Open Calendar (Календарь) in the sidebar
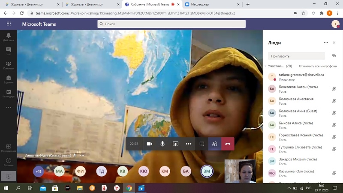This screenshot has width=343, height=193. click(8, 93)
